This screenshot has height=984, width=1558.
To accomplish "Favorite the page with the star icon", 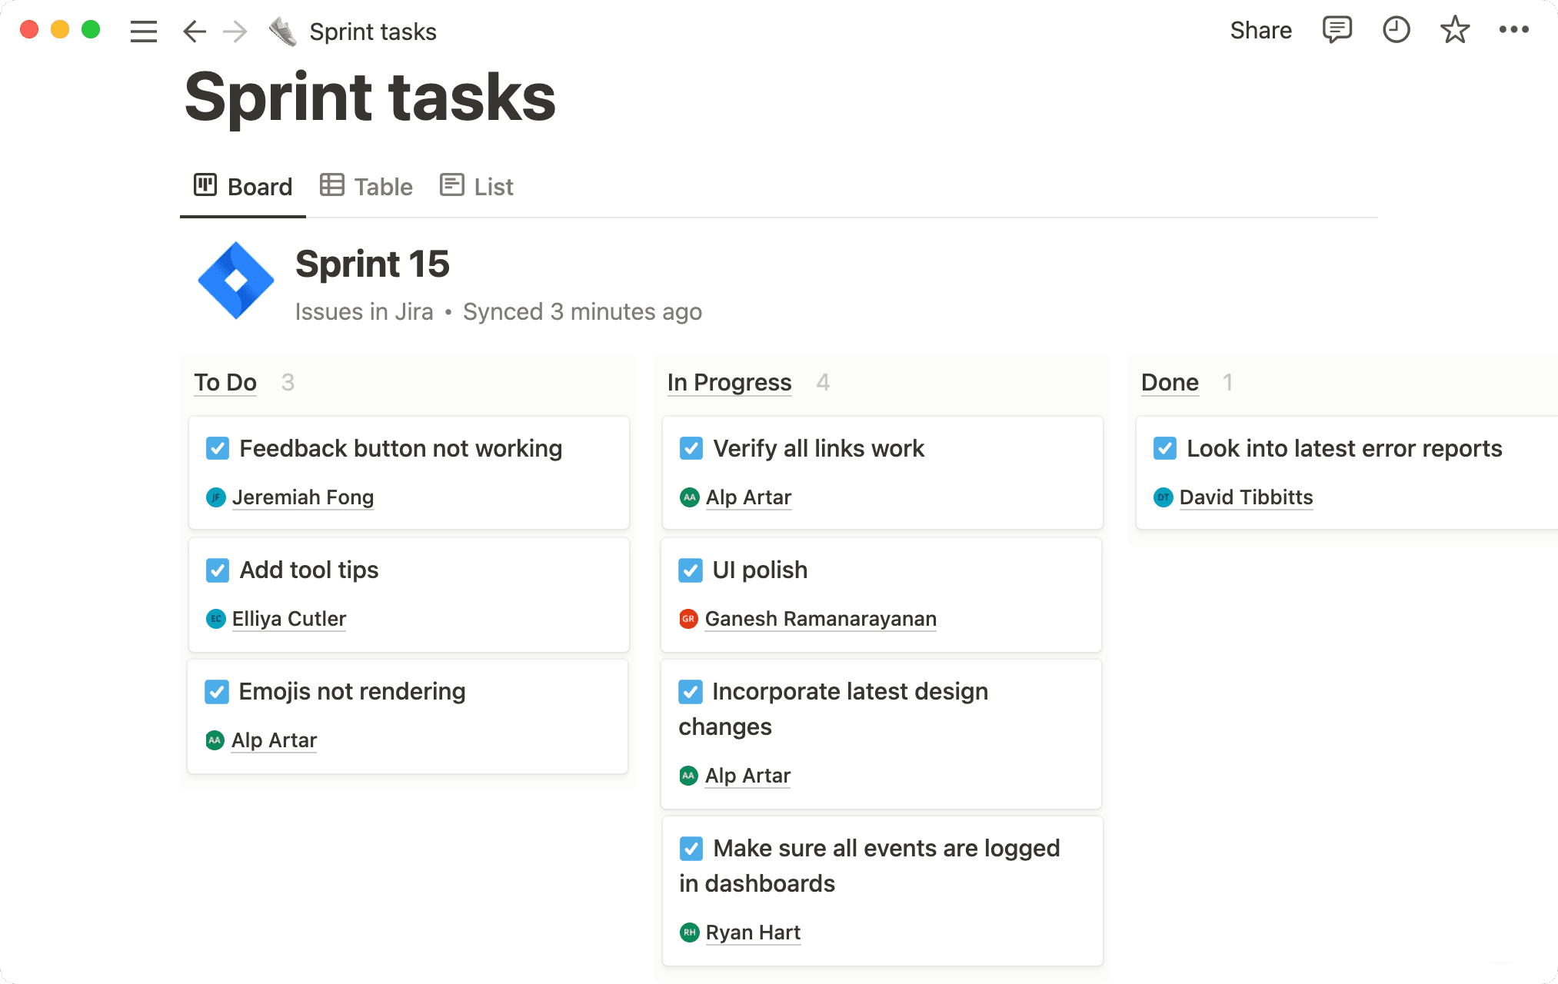I will pos(1454,30).
